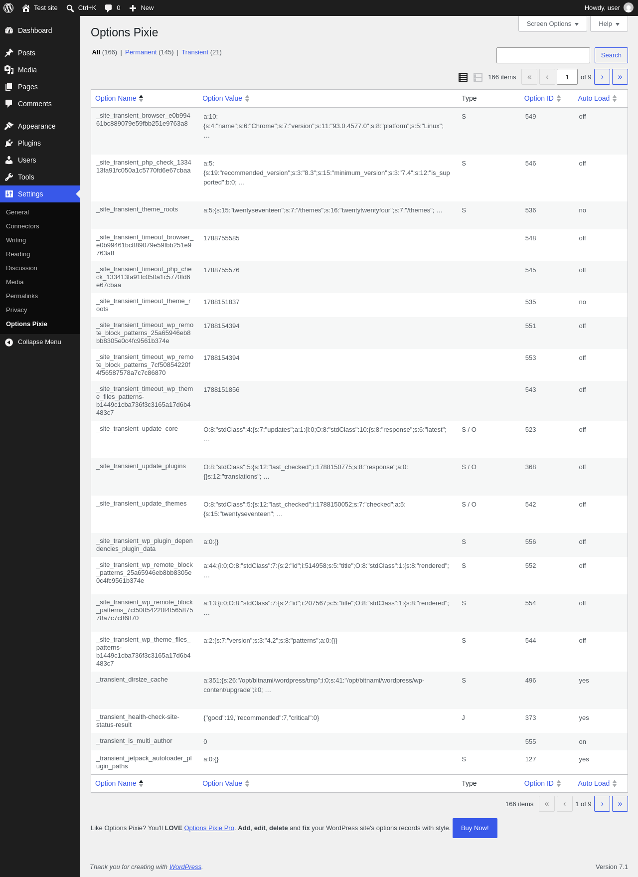This screenshot has height=877, width=638.
Task: Click the options search input field
Action: [543, 55]
